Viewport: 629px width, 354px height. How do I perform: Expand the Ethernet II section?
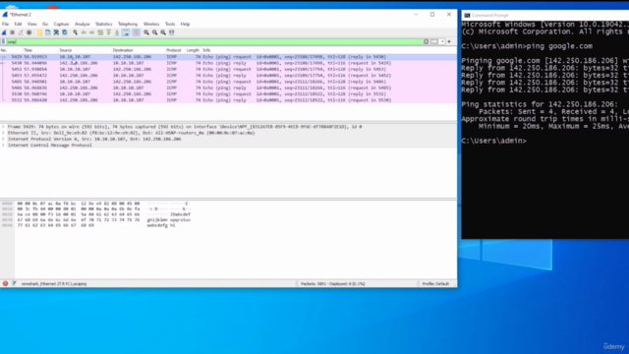(x=3, y=133)
